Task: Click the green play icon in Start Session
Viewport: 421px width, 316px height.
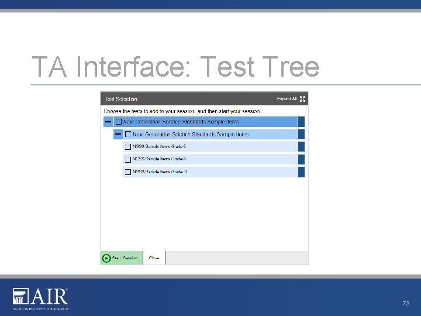Action: click(x=106, y=258)
